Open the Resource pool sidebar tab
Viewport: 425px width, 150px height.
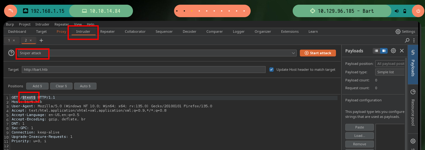tap(413, 108)
